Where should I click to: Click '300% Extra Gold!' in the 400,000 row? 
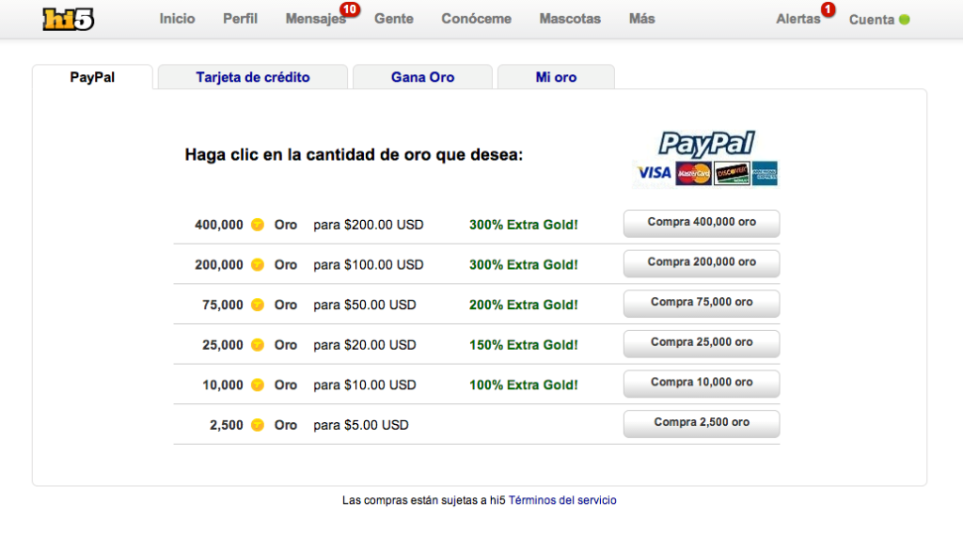(523, 225)
